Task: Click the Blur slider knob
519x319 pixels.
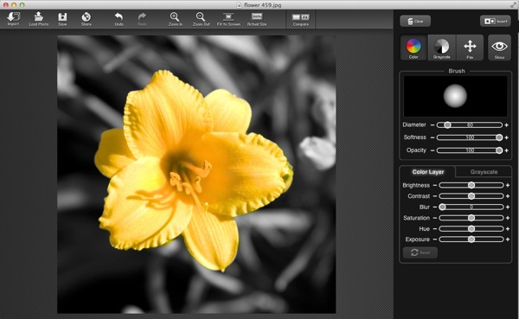Action: pos(442,207)
